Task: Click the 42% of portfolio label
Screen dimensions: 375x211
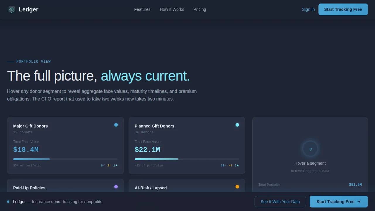Action: pyautogui.click(x=149, y=166)
